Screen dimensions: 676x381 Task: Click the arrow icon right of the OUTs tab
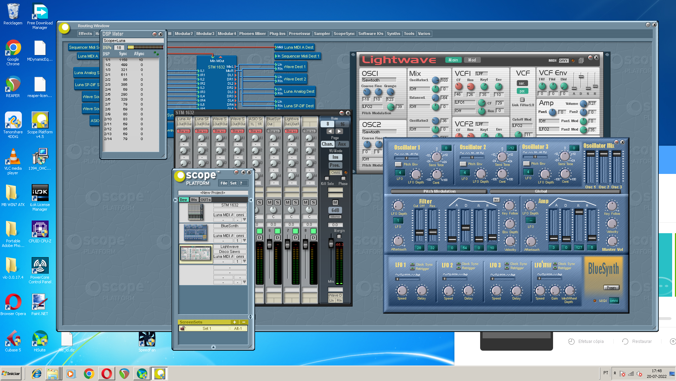click(251, 200)
